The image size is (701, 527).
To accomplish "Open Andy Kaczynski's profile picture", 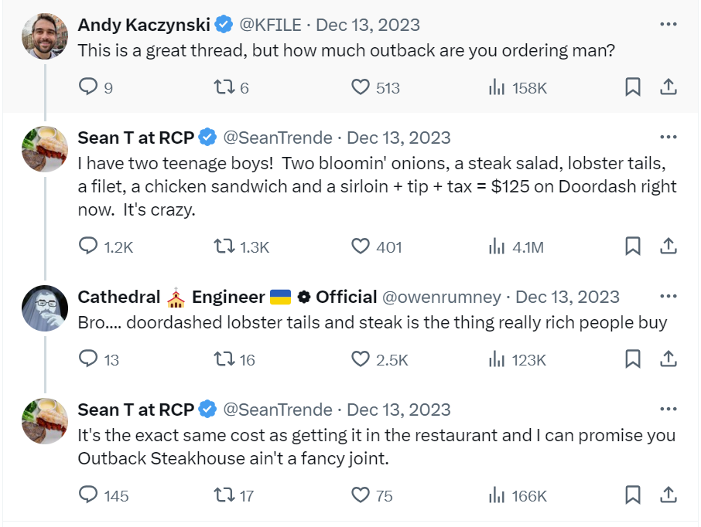I will click(x=45, y=36).
